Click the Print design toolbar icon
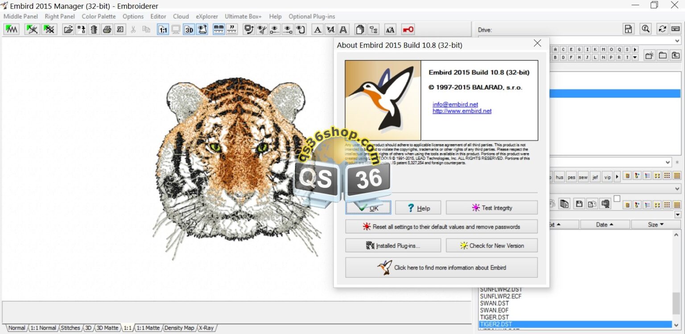The image size is (685, 334). 107,30
